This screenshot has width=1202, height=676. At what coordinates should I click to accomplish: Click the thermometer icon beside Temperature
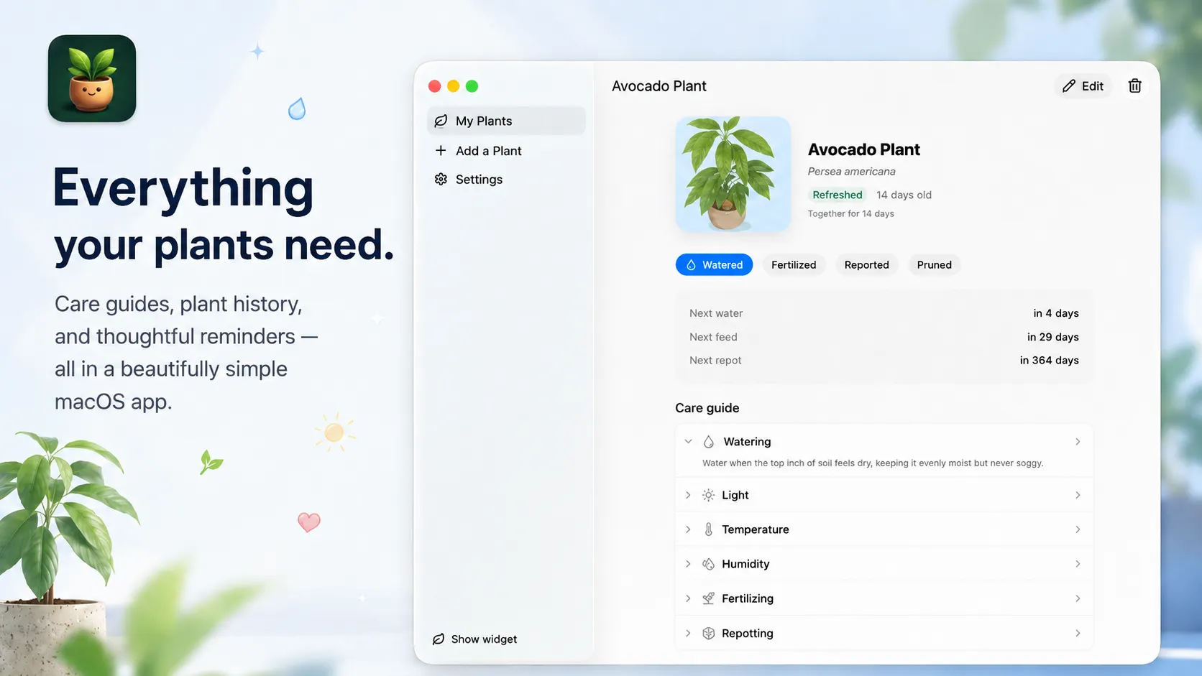[709, 529]
